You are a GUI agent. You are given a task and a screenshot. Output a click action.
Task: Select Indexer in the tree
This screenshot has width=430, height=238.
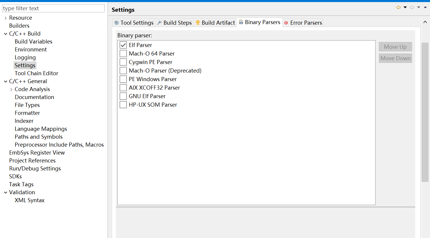[x=24, y=121]
